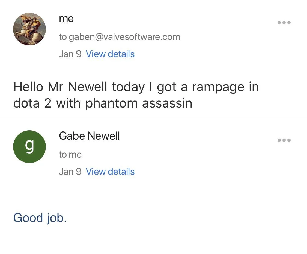Click the "Good job." reply text
The width and height of the screenshot is (307, 254).
(x=40, y=218)
